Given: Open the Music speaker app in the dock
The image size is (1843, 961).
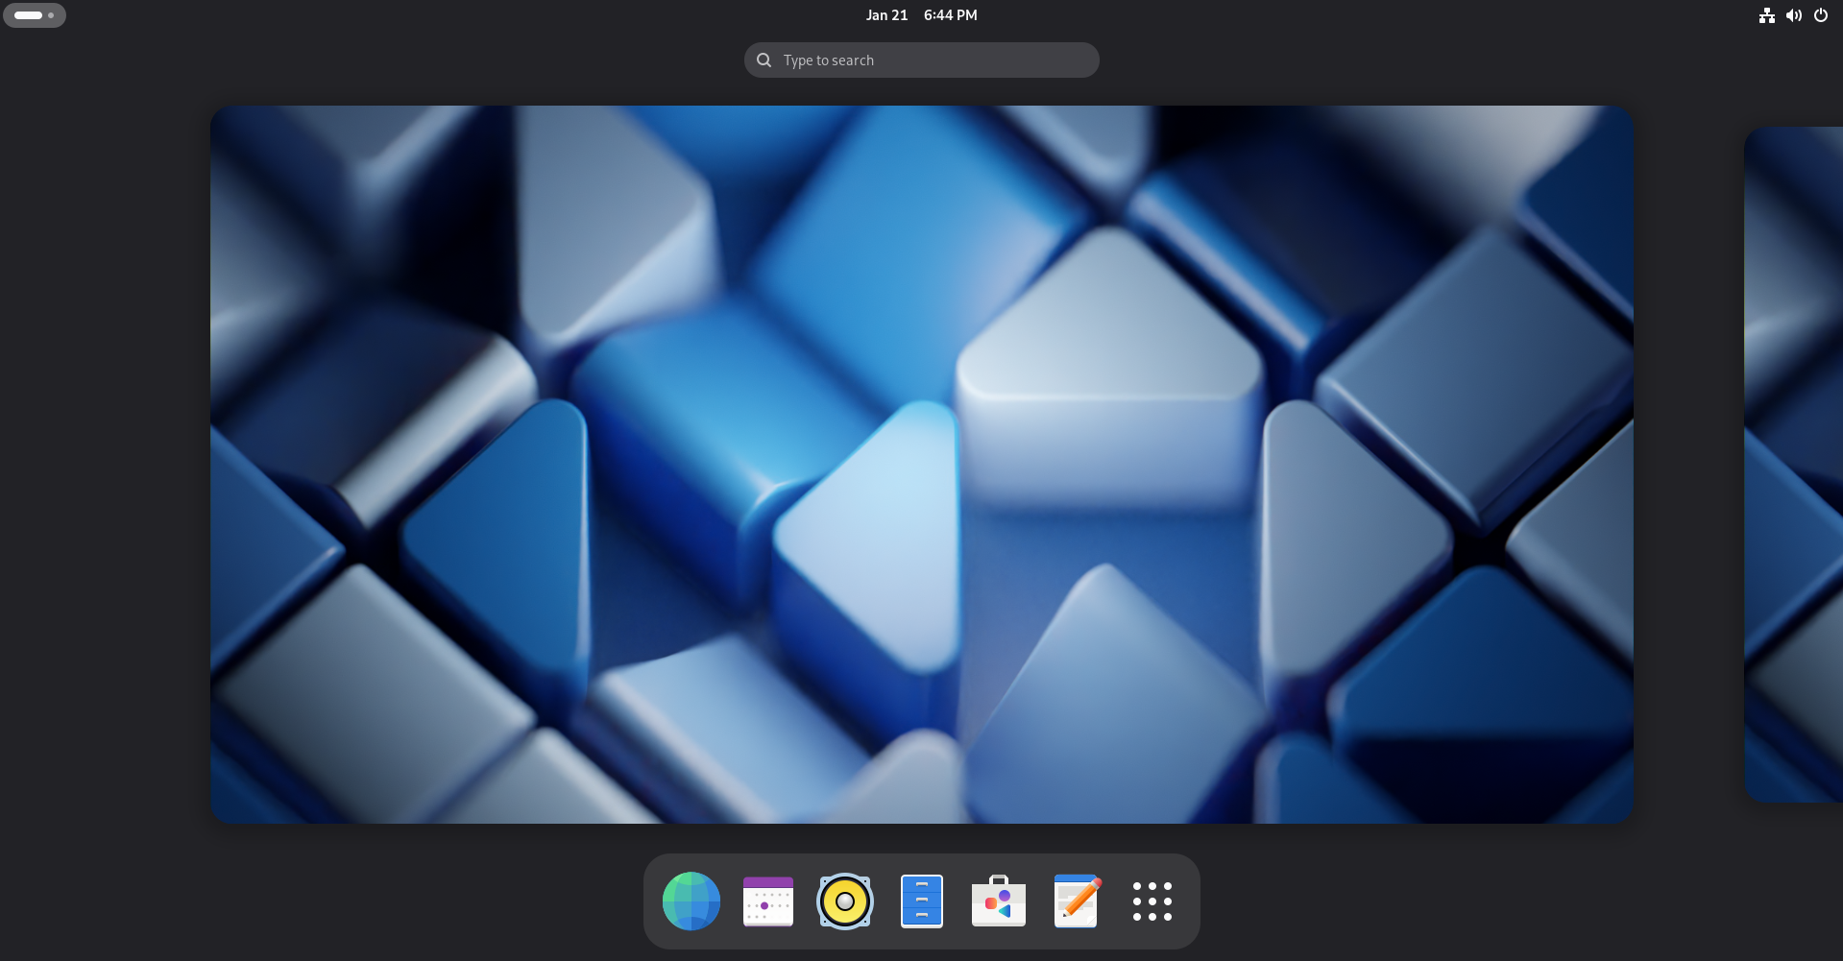Looking at the screenshot, I should 845,901.
